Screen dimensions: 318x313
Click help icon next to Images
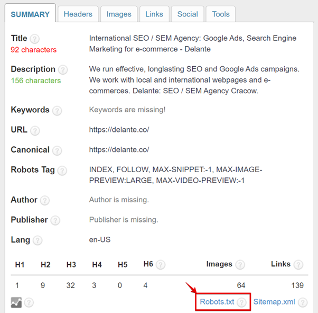click(x=240, y=265)
